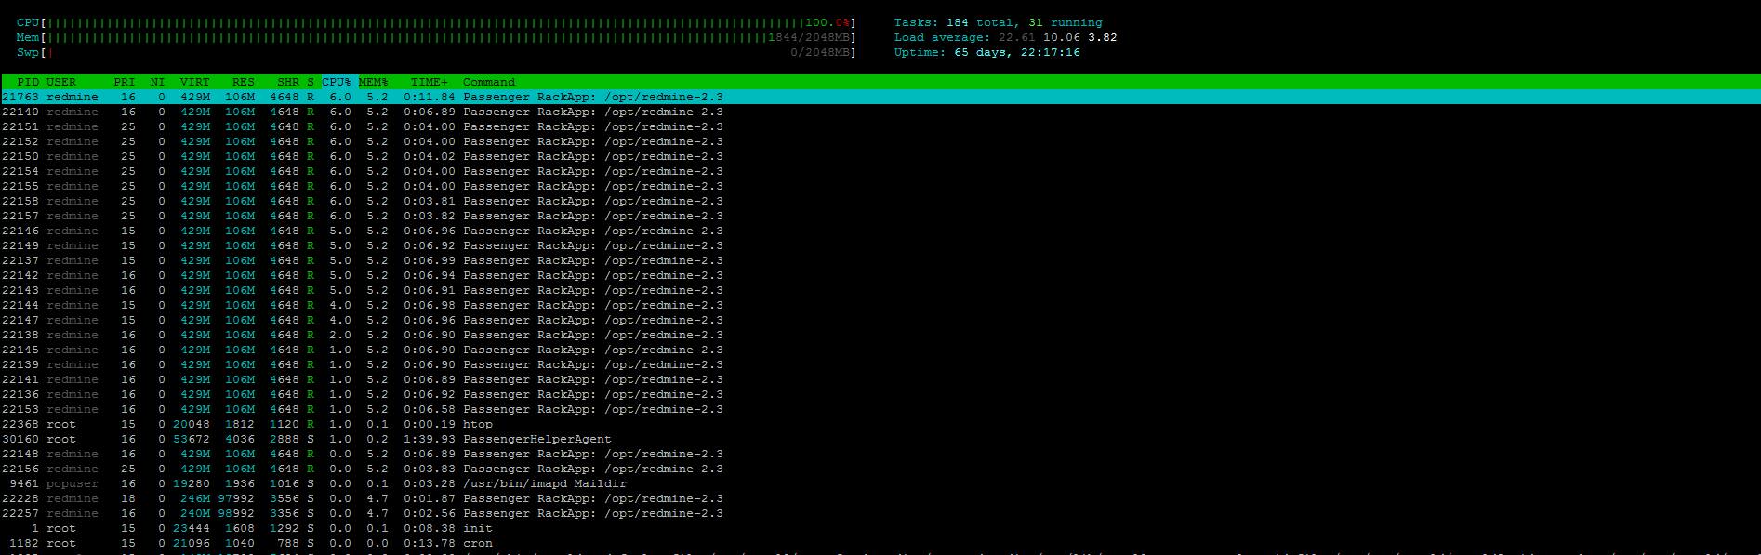Select the root htop process row
The width and height of the screenshot is (1761, 555).
[880, 424]
